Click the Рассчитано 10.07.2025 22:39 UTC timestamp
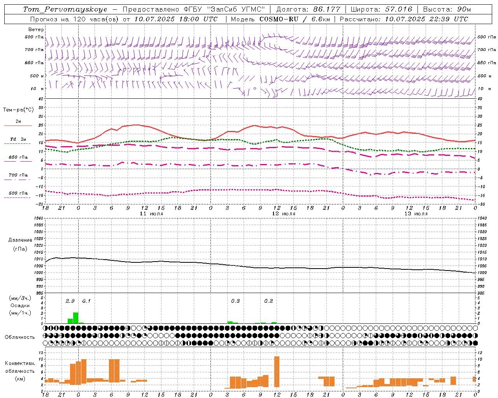This screenshot has width=498, height=398. (x=404, y=19)
